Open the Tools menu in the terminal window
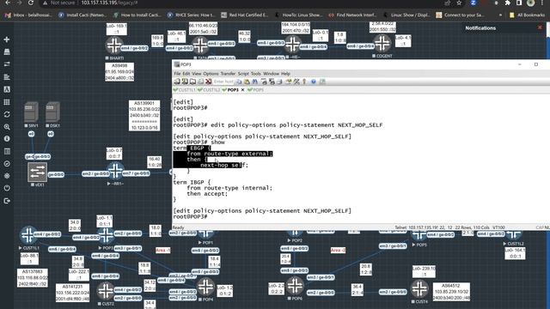This screenshot has height=309, width=550. coord(256,74)
